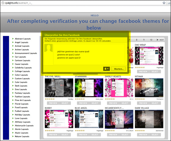The height and width of the screenshot is (141, 171).
Task: Open Holiday Layouts category
Action: (x=22, y=115)
